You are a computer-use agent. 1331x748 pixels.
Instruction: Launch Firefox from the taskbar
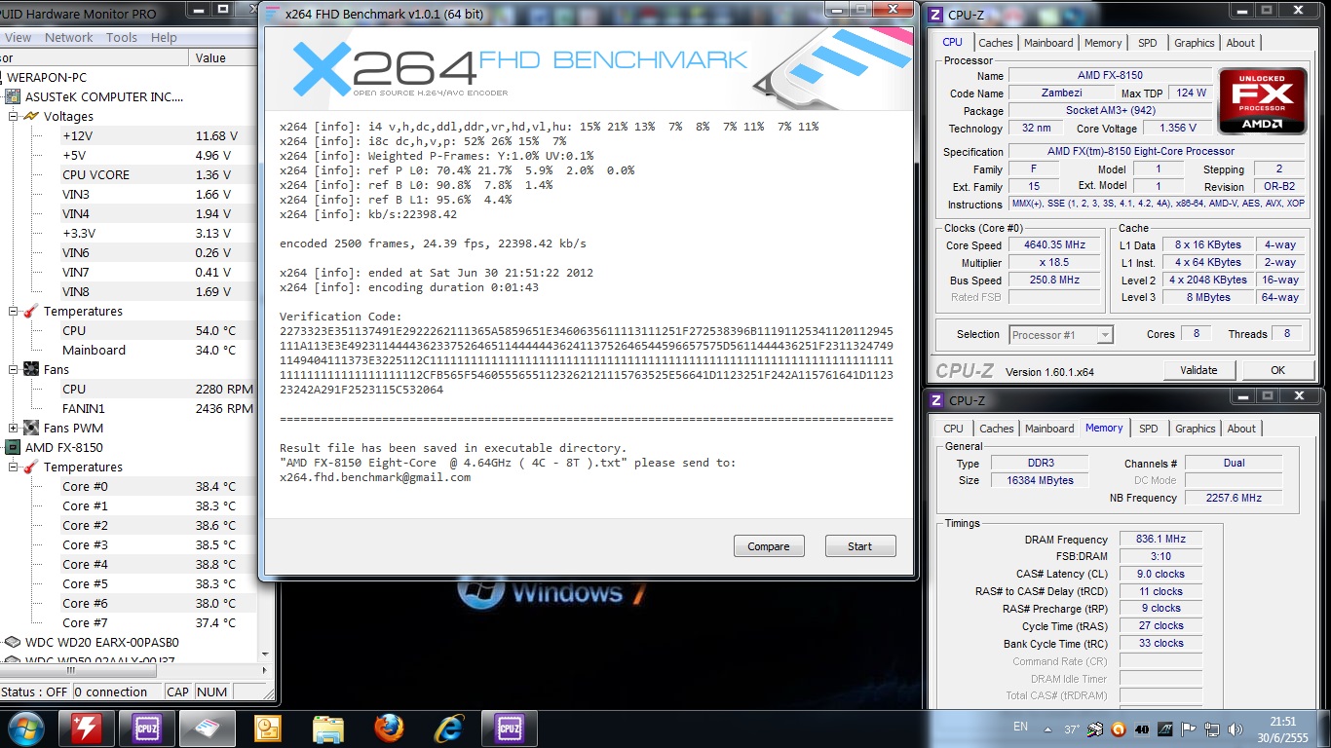pyautogui.click(x=388, y=728)
